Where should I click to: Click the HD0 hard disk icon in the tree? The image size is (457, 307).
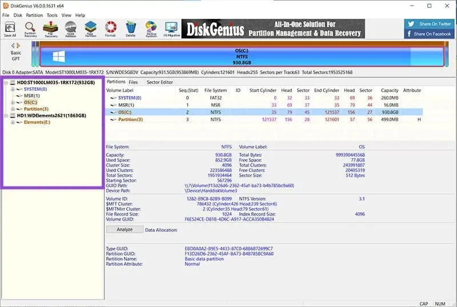click(13, 83)
